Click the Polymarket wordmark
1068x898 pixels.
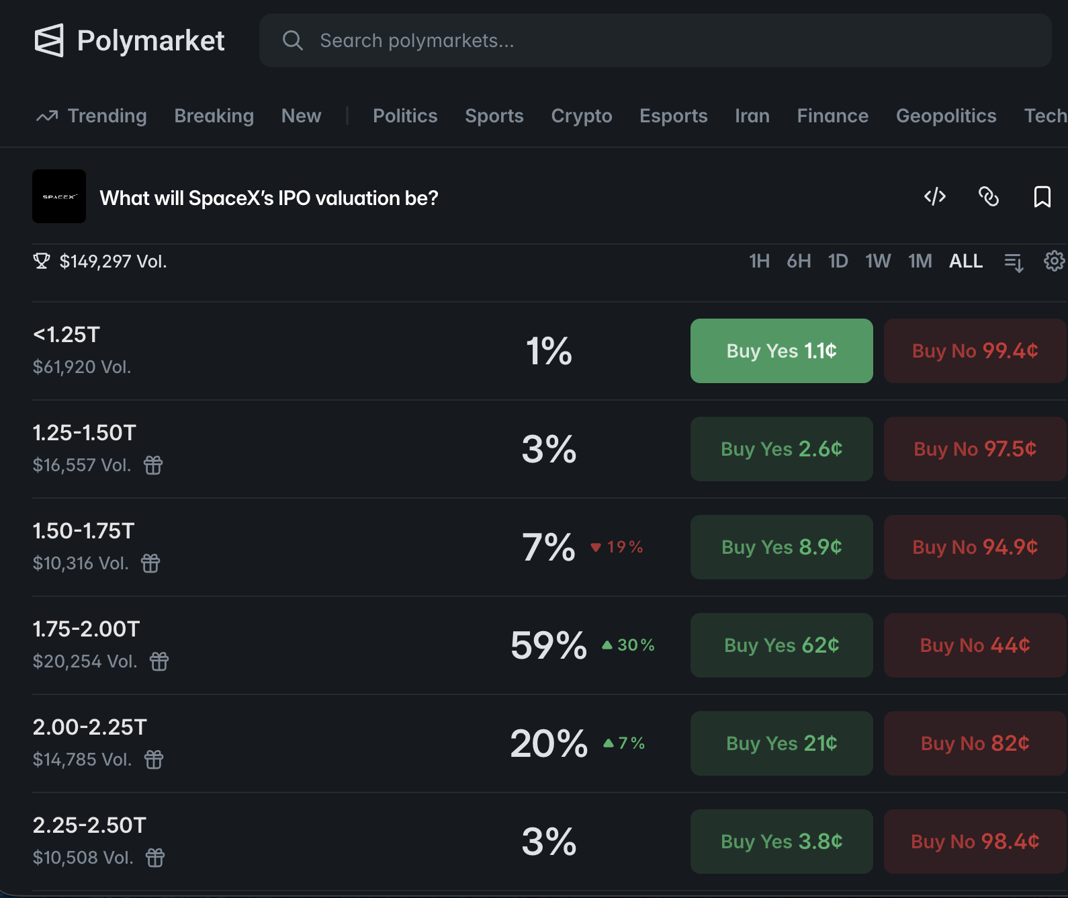pyautogui.click(x=150, y=40)
